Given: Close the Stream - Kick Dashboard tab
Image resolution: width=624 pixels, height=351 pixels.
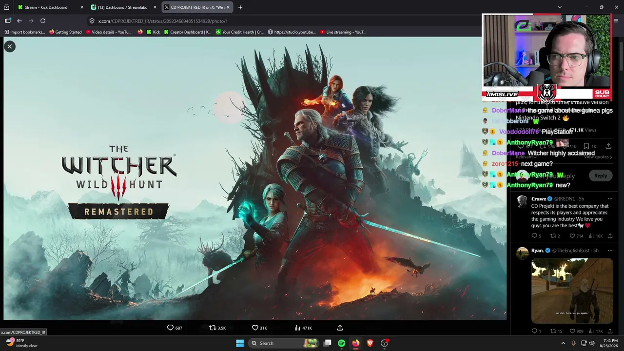Looking at the screenshot, I should [x=81, y=7].
